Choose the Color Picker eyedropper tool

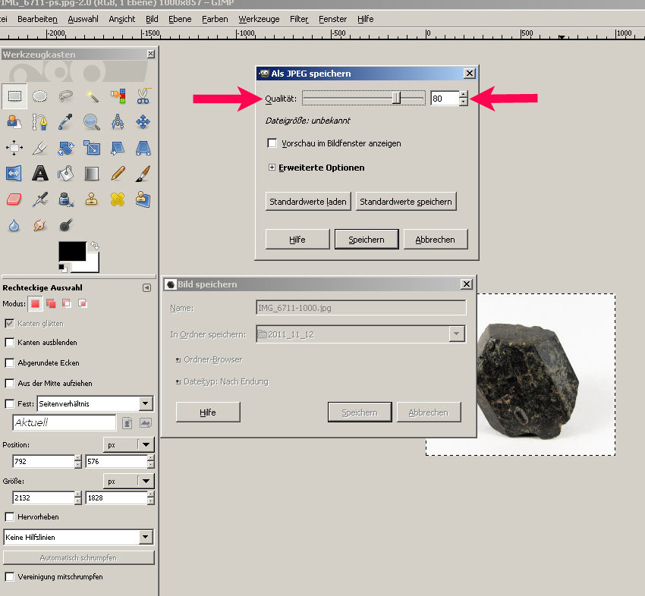[66, 121]
